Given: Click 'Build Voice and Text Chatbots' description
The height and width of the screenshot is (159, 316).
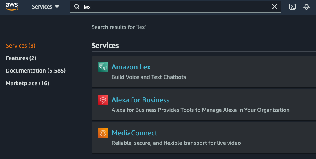Looking at the screenshot, I should click(x=149, y=77).
